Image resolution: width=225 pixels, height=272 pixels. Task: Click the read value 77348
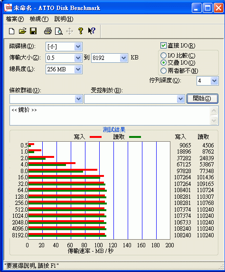coord(206,171)
